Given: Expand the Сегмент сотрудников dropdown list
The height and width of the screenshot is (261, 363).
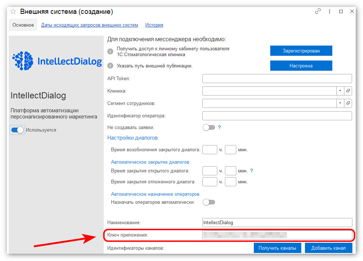Looking at the screenshot, I should point(340,103).
